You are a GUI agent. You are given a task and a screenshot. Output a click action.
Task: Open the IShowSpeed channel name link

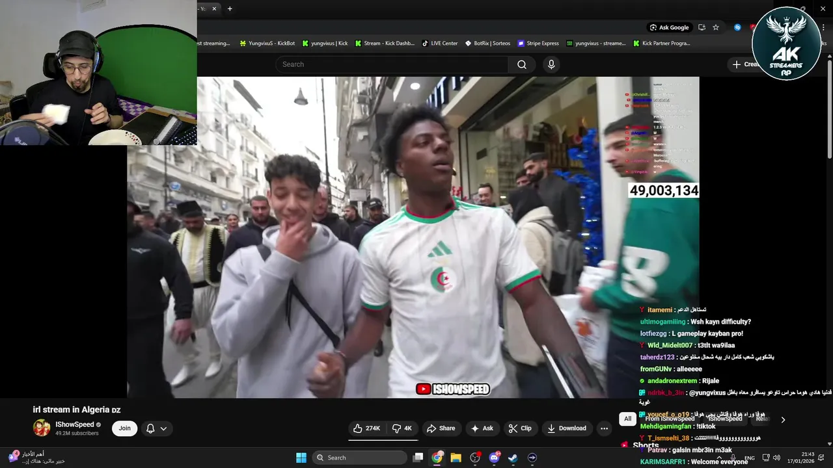[75, 424]
